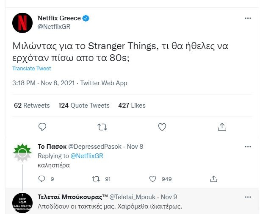View the 124 Quote Tweets
The width and height of the screenshot is (260, 214).
tap(84, 105)
